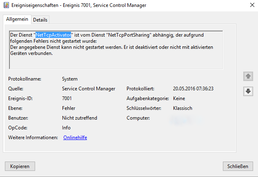Click the highlighted NetTcpActivator text
This screenshot has height=177, width=258.
[x=53, y=35]
